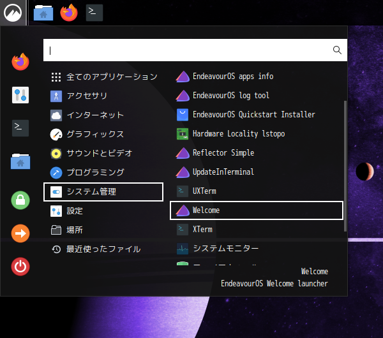Open XTerm
Viewport: 383px width, 338px height.
pyautogui.click(x=257, y=230)
